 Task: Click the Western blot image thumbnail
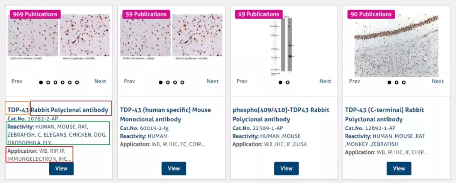tap(286, 47)
